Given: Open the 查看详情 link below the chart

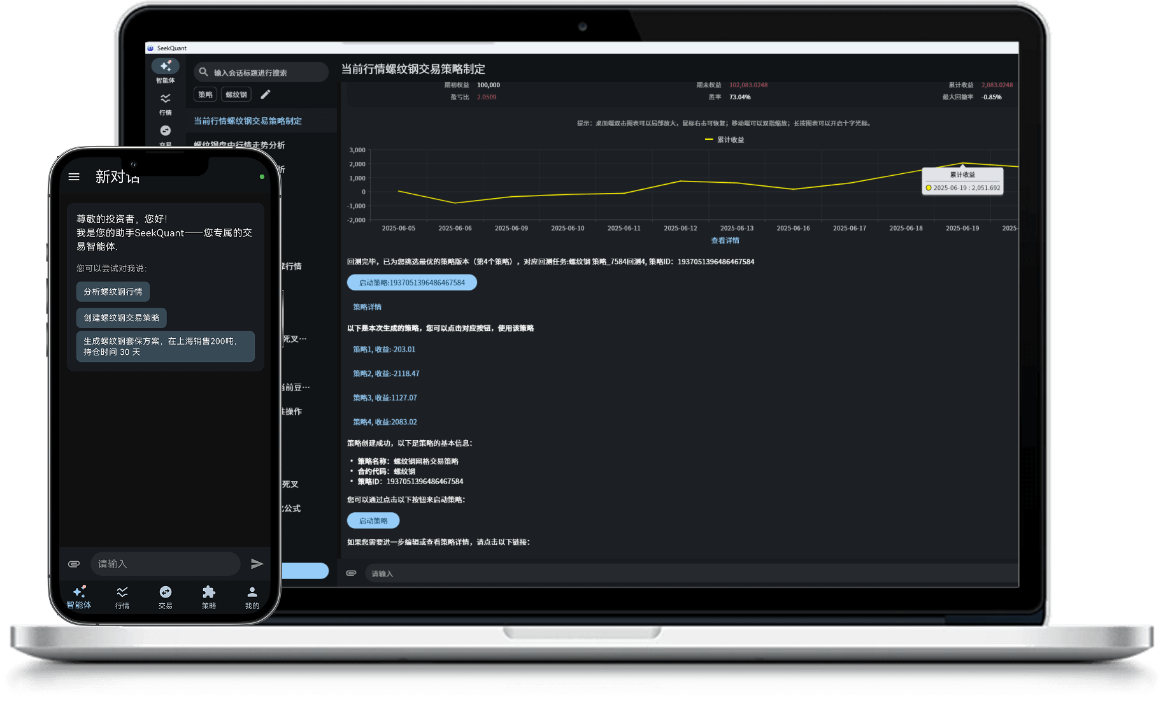Looking at the screenshot, I should (x=725, y=240).
